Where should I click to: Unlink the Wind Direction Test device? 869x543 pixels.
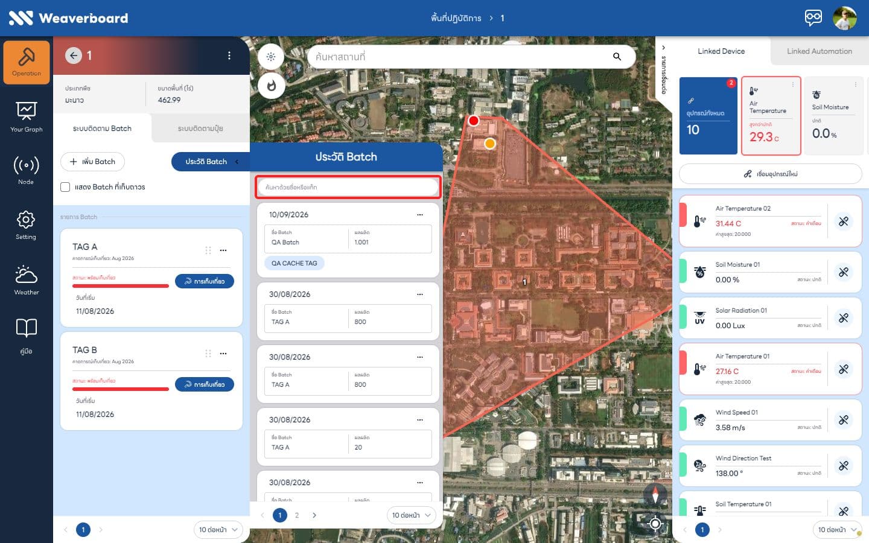pos(844,466)
